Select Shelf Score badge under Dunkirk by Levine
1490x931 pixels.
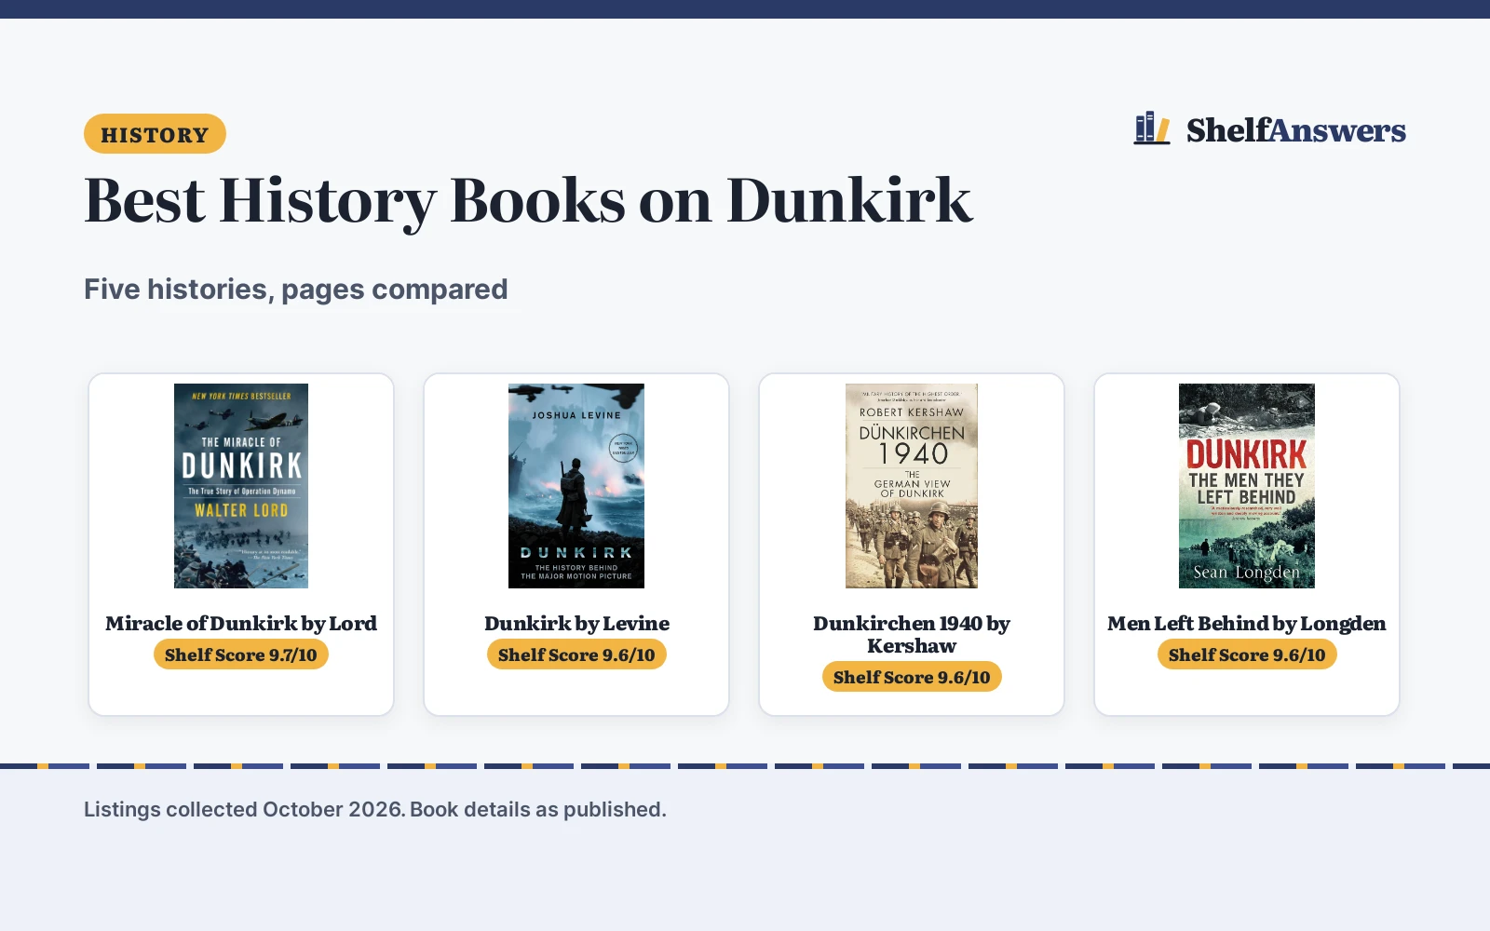[576, 654]
